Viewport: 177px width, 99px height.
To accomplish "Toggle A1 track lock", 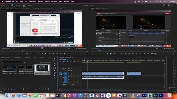I will pos(63,77).
